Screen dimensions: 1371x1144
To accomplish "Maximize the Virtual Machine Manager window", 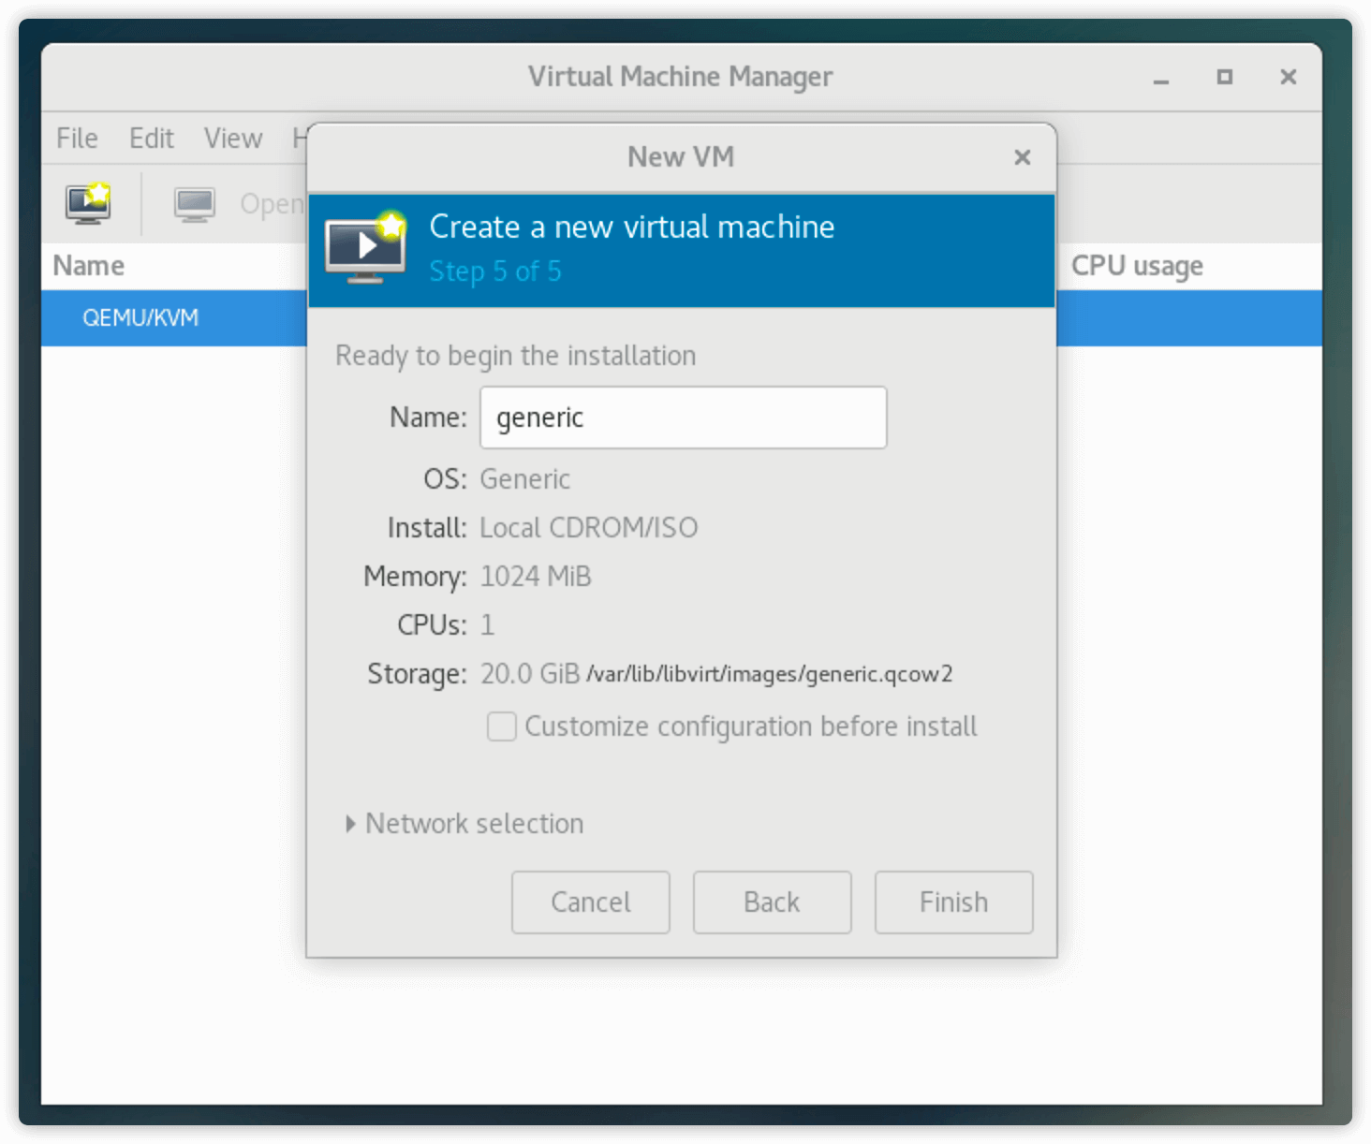I will pos(1224,77).
